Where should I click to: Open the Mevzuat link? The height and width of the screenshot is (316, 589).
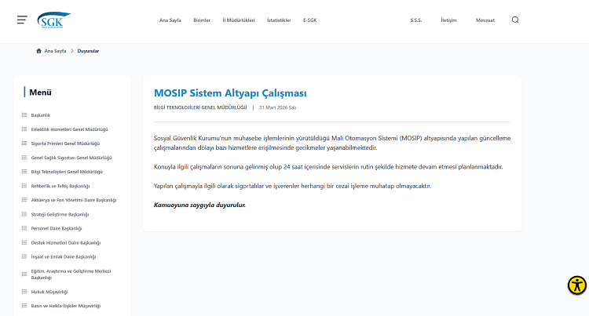point(485,20)
